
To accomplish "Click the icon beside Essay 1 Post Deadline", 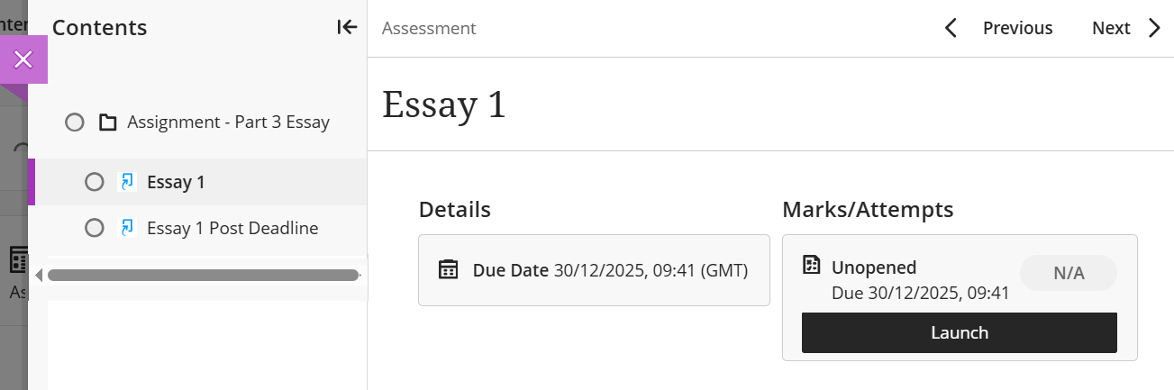I will click(126, 228).
